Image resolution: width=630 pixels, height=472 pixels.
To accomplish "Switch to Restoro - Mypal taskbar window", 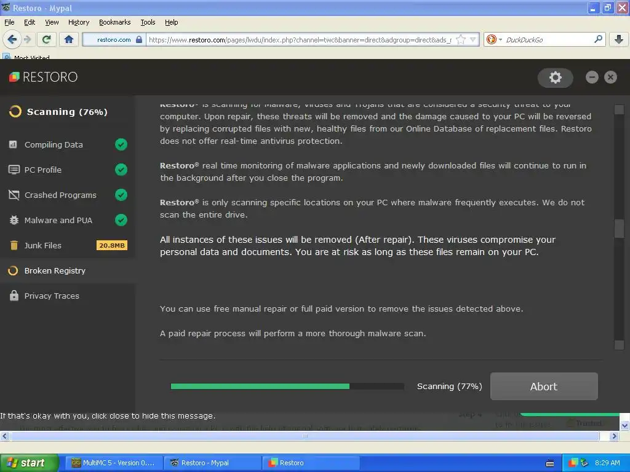I will click(x=213, y=463).
